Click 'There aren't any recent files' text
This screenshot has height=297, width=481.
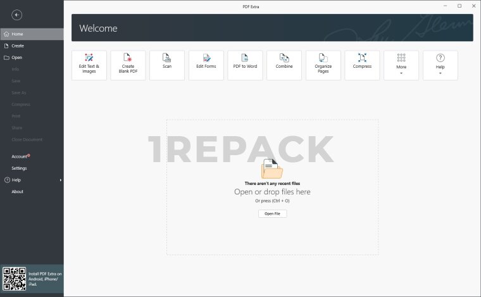(x=272, y=184)
